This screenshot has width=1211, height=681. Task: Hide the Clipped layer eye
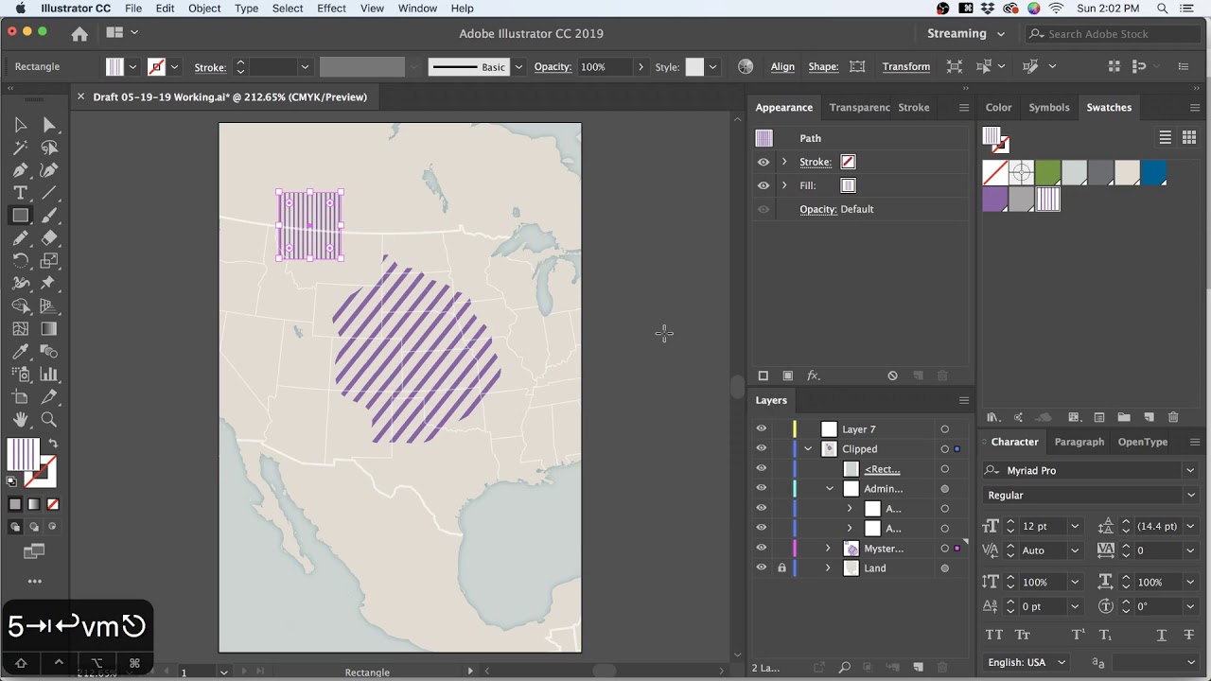coord(762,448)
